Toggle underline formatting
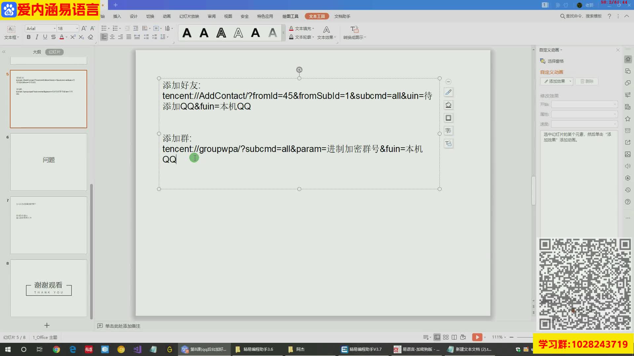 (45, 37)
